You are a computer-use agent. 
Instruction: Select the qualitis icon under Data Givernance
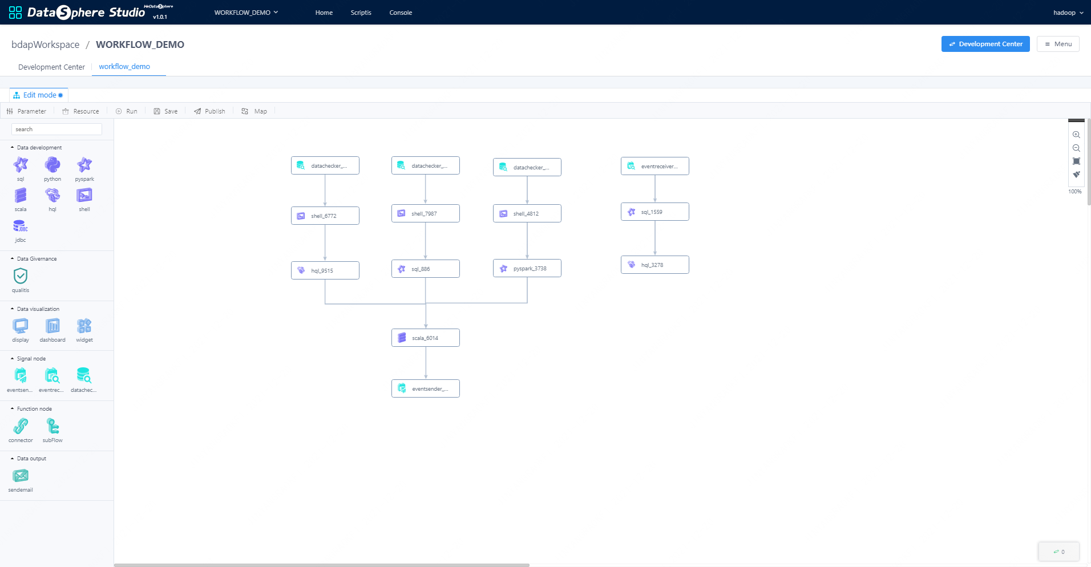pyautogui.click(x=21, y=277)
